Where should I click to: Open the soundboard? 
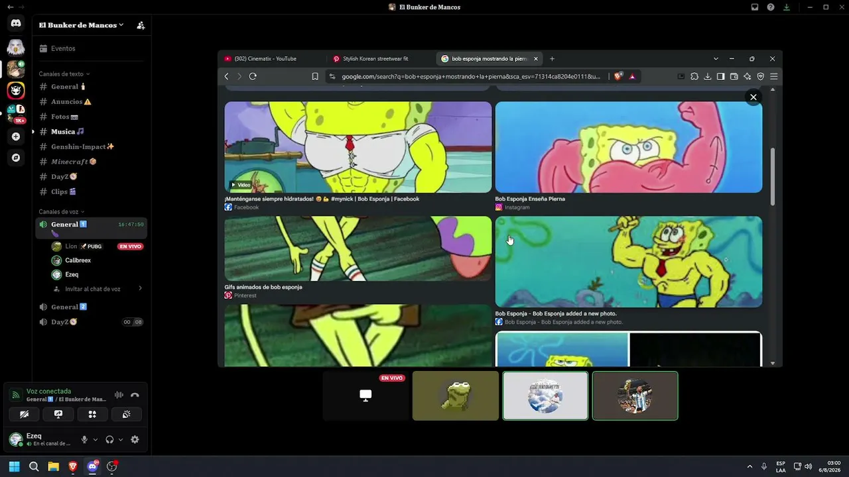point(126,414)
